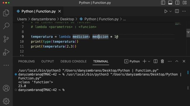Click the lambda comment on line 7

[x=64, y=27]
